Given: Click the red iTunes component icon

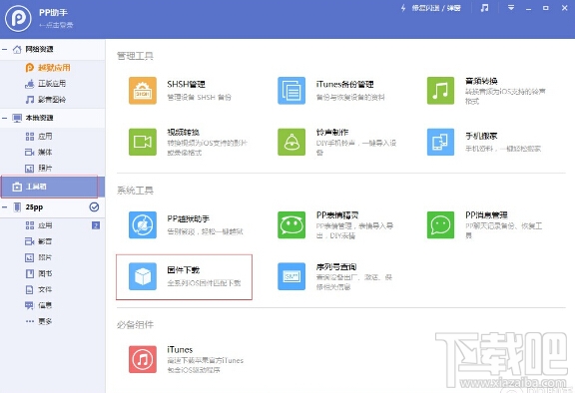Looking at the screenshot, I should (x=143, y=359).
